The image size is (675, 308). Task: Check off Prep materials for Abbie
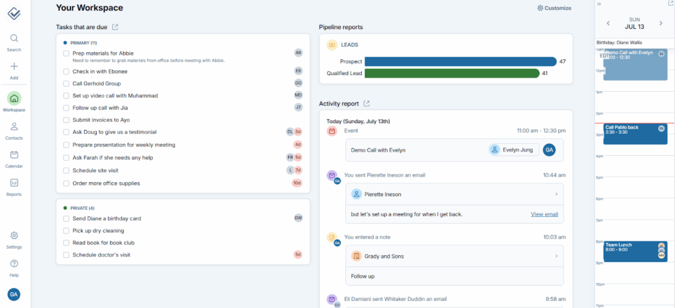point(66,53)
